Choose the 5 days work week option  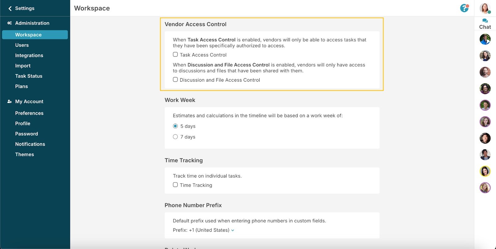coord(175,126)
